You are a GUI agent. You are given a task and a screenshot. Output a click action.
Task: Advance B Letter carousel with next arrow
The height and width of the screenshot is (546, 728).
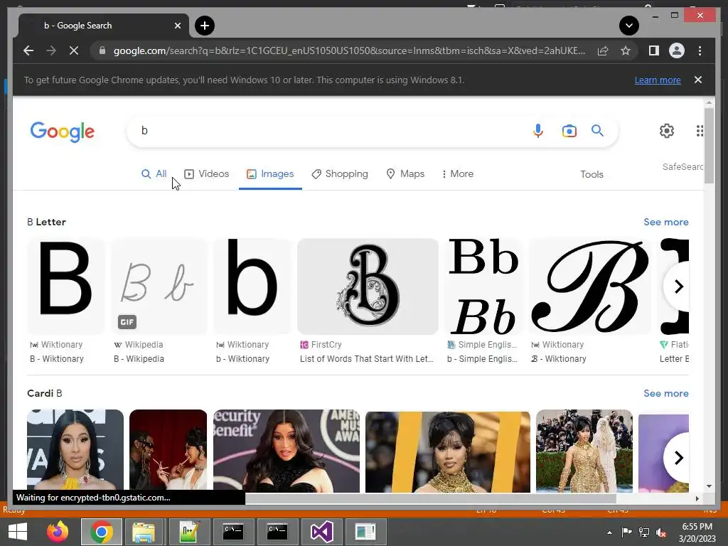(678, 287)
